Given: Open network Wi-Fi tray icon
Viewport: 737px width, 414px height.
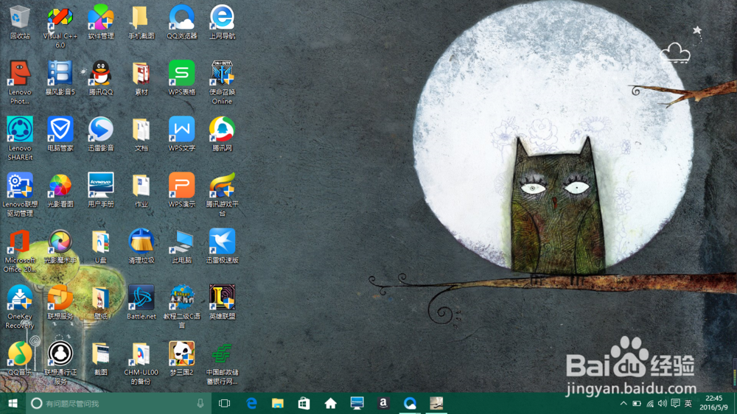Looking at the screenshot, I should pyautogui.click(x=649, y=403).
